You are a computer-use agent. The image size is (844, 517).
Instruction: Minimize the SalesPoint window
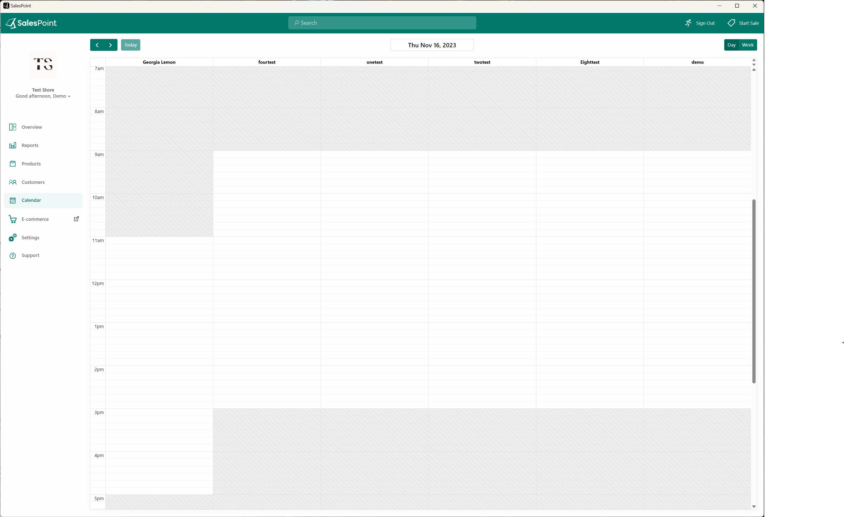point(719,6)
